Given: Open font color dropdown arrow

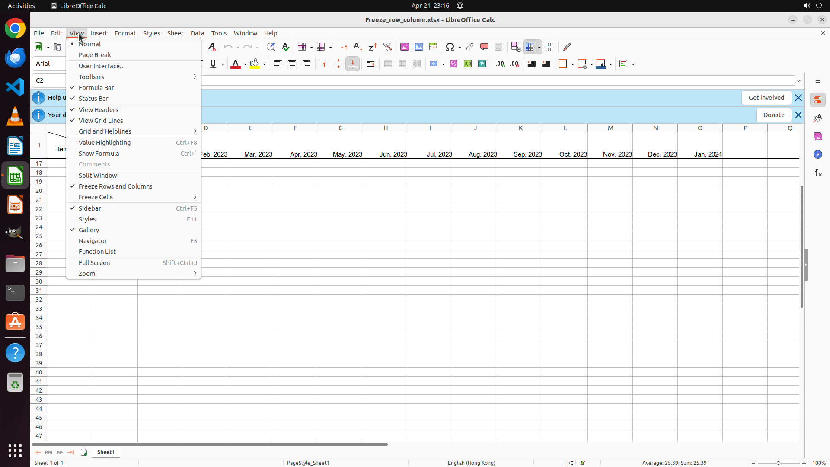Looking at the screenshot, I should [x=245, y=64].
